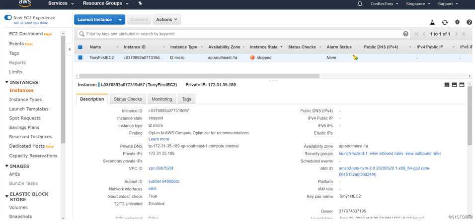Image resolution: width=475 pixels, height=221 pixels.
Task: Open Instance Types in the sidebar
Action: tap(25, 100)
